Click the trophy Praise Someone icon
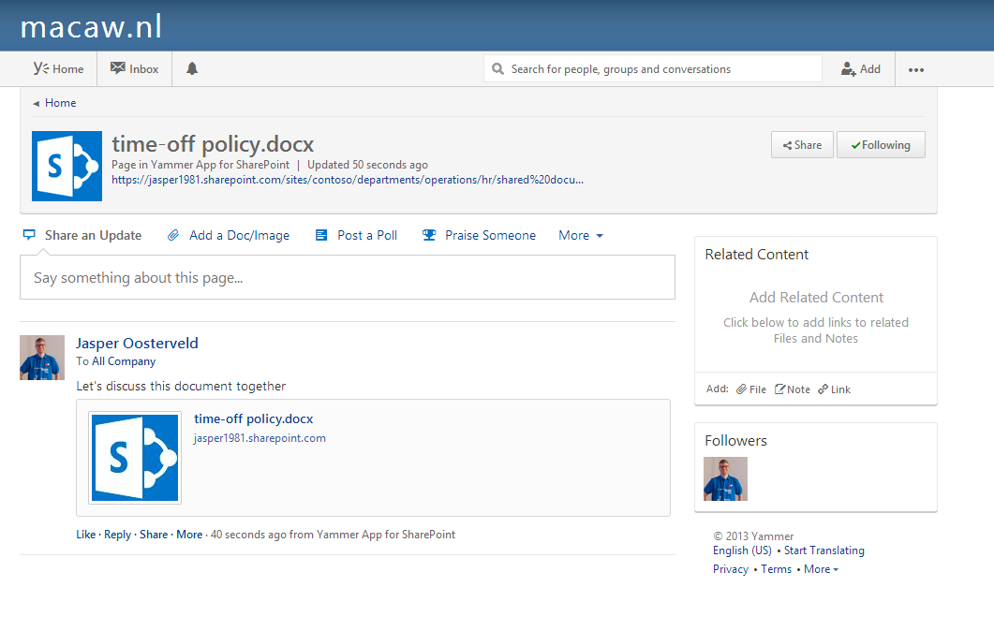The width and height of the screenshot is (994, 631). (428, 235)
